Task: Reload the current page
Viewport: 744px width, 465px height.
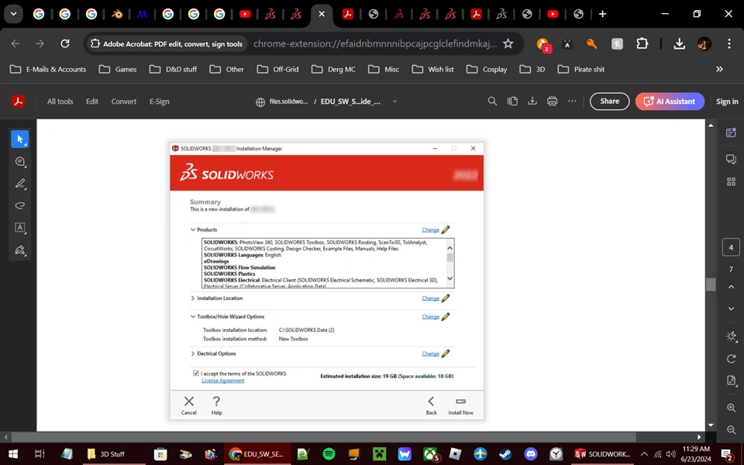Action: [65, 43]
